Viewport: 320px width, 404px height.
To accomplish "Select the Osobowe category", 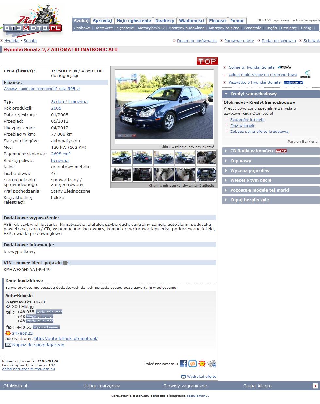I will [82, 28].
